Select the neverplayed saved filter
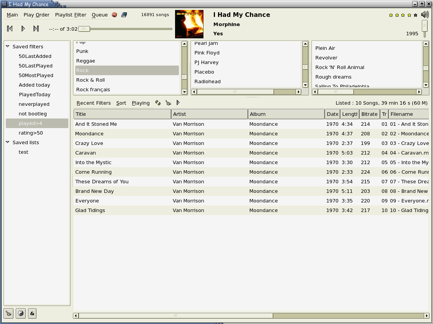The width and height of the screenshot is (433, 324). click(x=34, y=104)
